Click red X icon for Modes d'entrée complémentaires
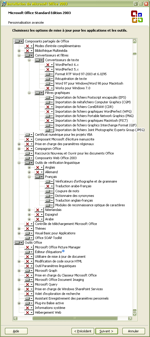The width and height of the screenshot is (150, 337). tap(27, 46)
